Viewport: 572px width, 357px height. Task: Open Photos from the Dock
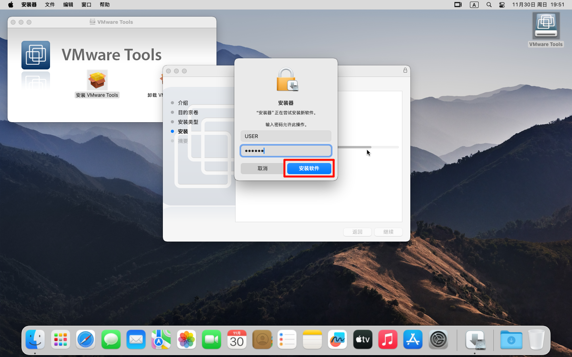[186, 340]
